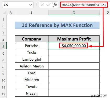
Task: Click the fill handle of cell C5
Action: pyautogui.click(x=99, y=49)
